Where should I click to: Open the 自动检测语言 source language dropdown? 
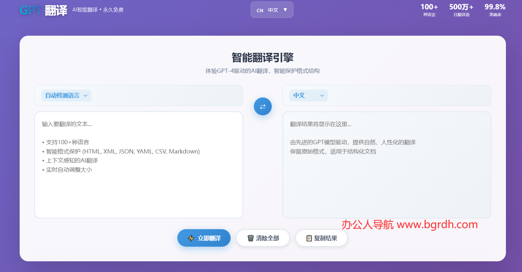pyautogui.click(x=66, y=95)
